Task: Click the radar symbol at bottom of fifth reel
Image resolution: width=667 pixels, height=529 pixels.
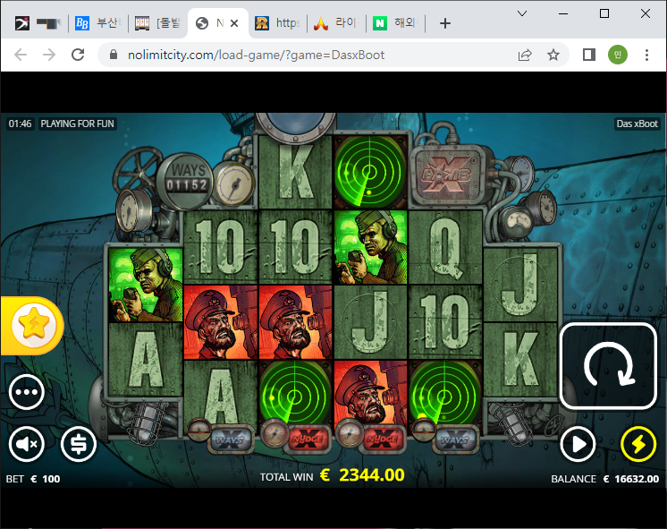Action: [444, 394]
